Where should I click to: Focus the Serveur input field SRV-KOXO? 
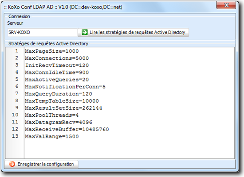point(43,32)
